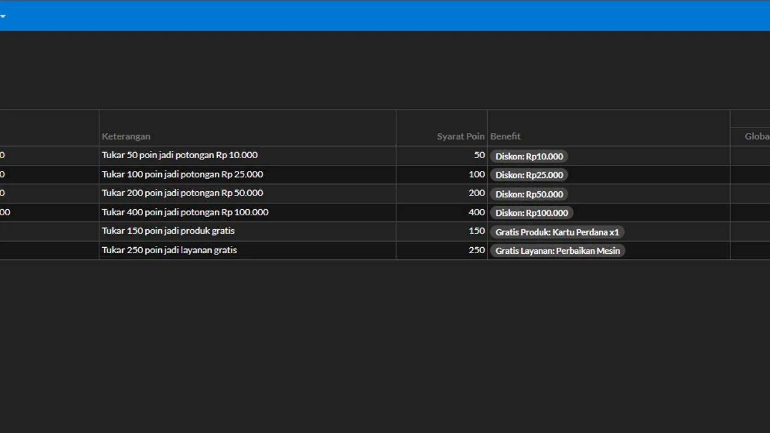The image size is (770, 433).
Task: Select 'Tukar 150 poin jadi produk gratis'
Action: (x=168, y=231)
